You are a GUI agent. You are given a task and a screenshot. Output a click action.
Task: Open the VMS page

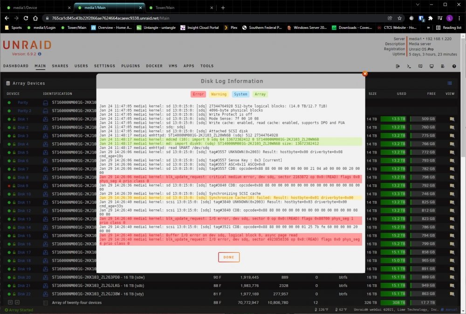173,66
